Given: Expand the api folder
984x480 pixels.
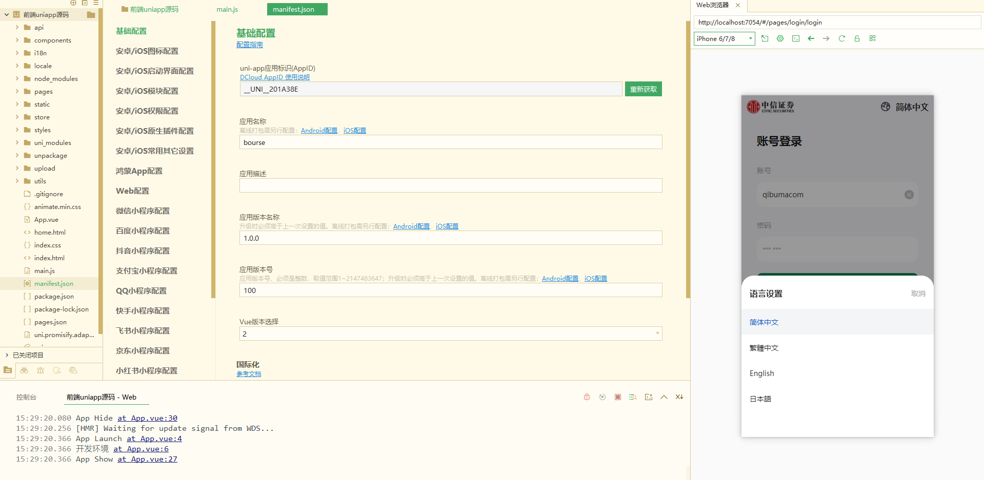Looking at the screenshot, I should 17,28.
